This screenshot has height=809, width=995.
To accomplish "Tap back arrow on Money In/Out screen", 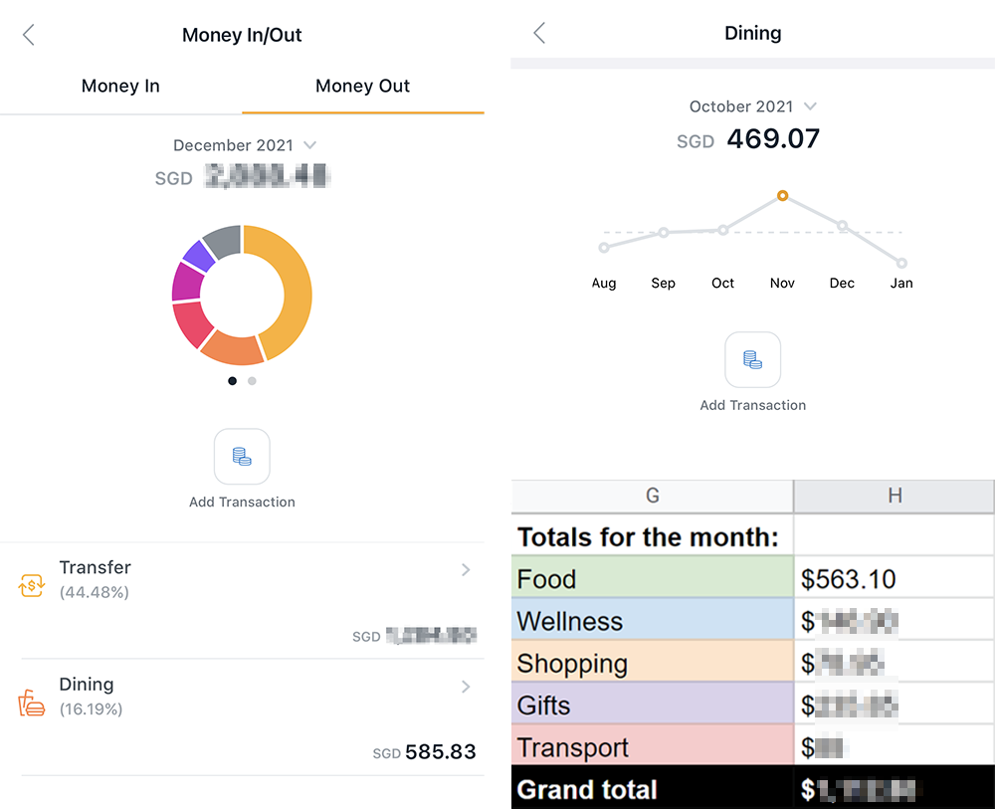I will tap(29, 35).
